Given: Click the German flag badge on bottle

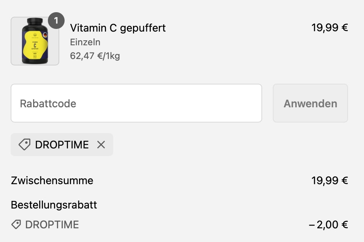Looking at the screenshot, I should [x=45, y=35].
